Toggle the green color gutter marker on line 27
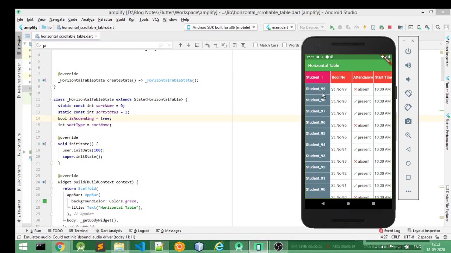Viewport: 451px width, 253px height. (x=44, y=201)
